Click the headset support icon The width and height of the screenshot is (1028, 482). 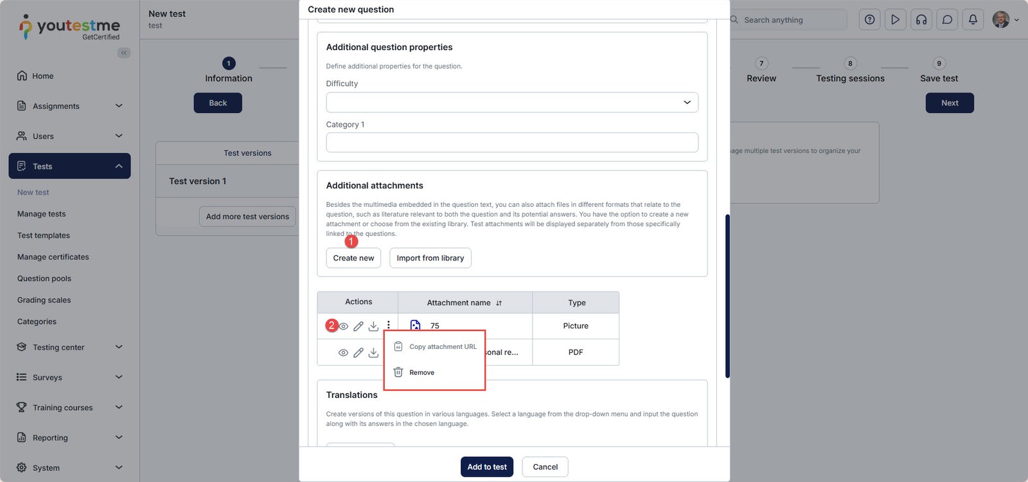(x=921, y=20)
